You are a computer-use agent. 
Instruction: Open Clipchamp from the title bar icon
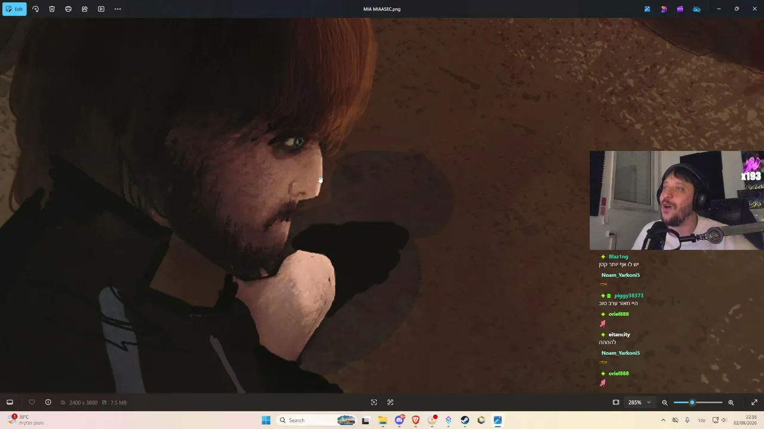pyautogui.click(x=680, y=9)
